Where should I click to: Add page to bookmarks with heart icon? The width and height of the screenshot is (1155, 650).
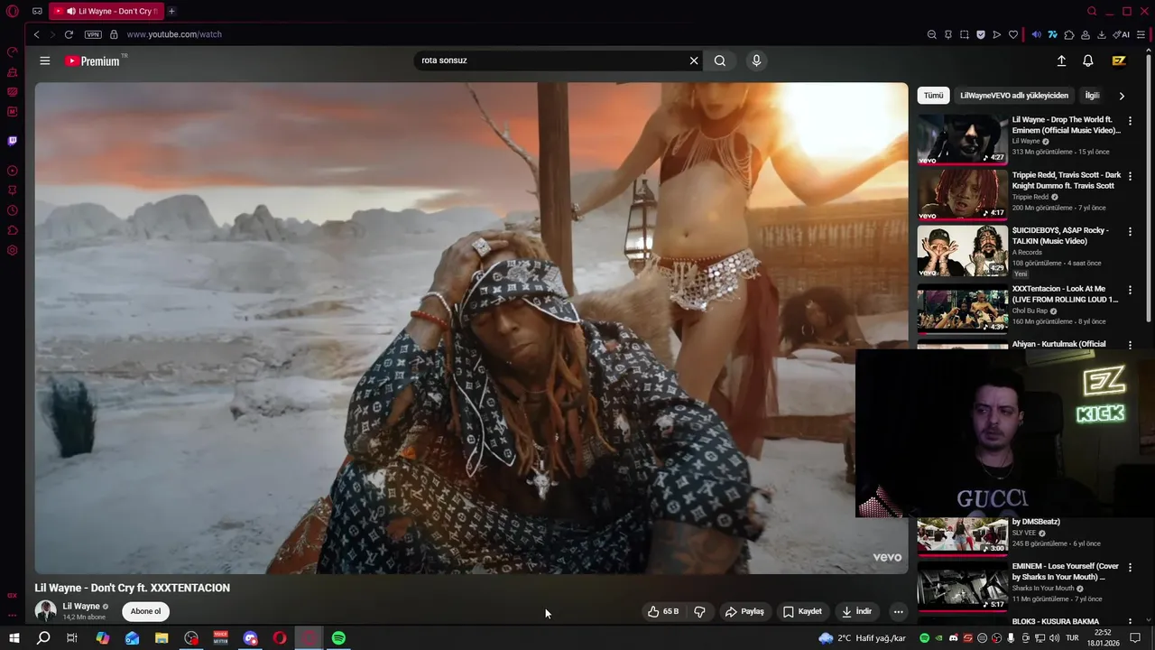click(1013, 34)
